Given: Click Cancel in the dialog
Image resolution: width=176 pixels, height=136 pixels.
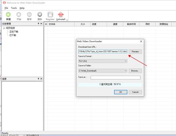Looking at the screenshot, I should [x=135, y=92].
